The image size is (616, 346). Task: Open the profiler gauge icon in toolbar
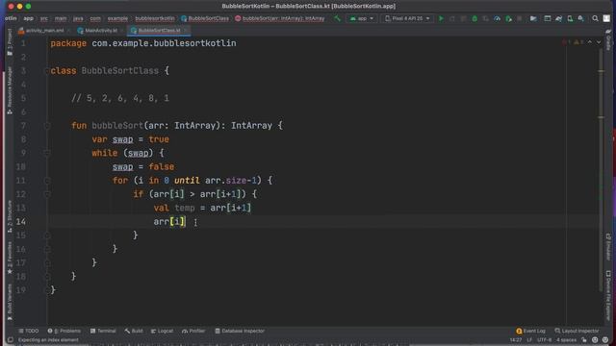coord(497,18)
